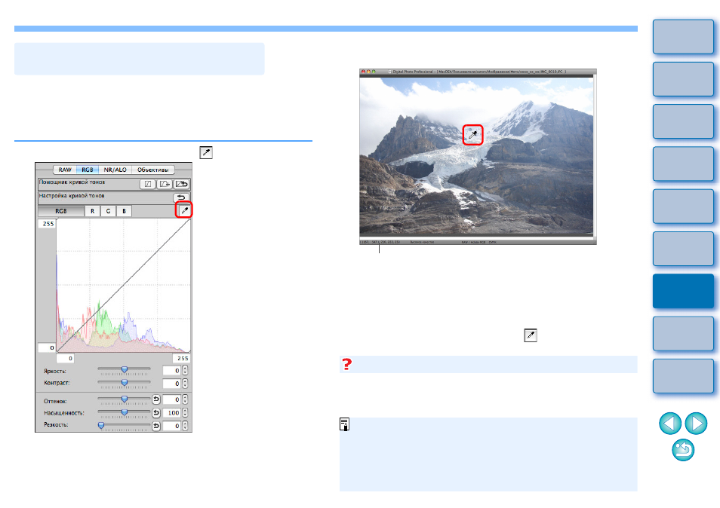Adjust the Оттенок slider handle
The height and width of the screenshot is (508, 720).
pos(124,399)
